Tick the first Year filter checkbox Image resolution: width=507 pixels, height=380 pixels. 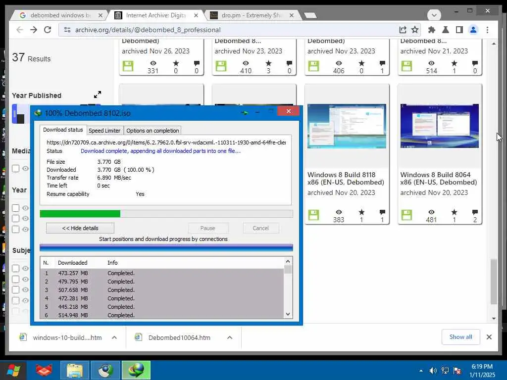click(x=15, y=208)
